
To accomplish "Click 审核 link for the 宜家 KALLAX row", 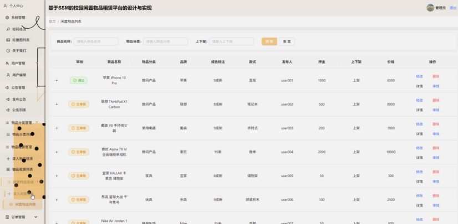I will [436, 182].
